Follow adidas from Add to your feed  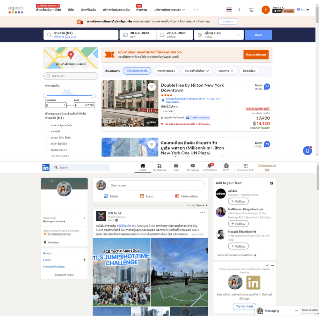pos(238,201)
